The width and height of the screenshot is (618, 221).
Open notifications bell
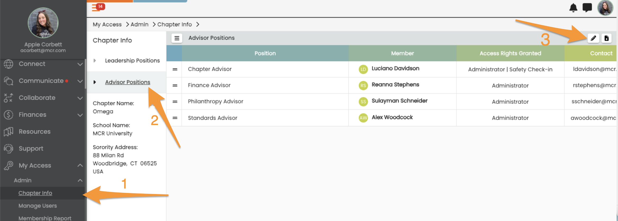point(573,8)
